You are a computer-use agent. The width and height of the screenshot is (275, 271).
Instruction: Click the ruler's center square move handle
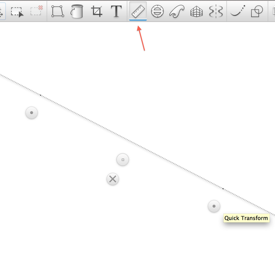click(x=123, y=160)
